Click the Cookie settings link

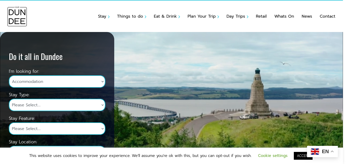point(273,156)
